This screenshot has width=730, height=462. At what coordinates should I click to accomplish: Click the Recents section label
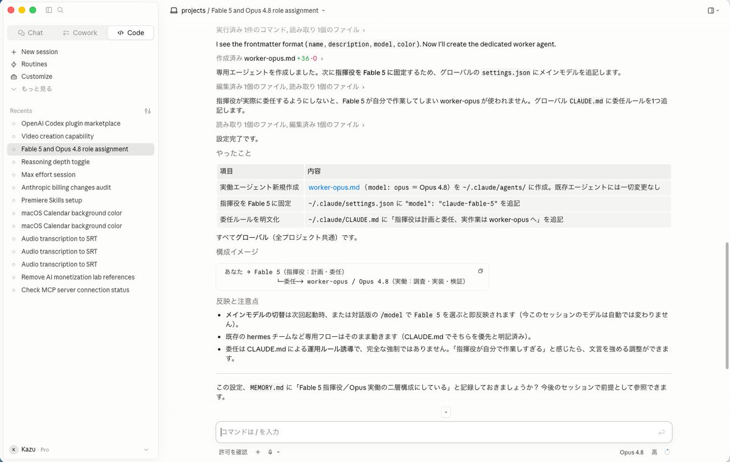(21, 111)
